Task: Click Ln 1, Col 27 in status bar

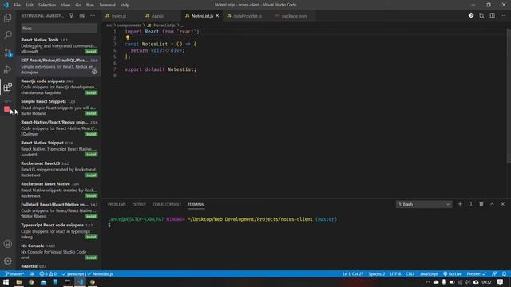Action: coord(353,273)
